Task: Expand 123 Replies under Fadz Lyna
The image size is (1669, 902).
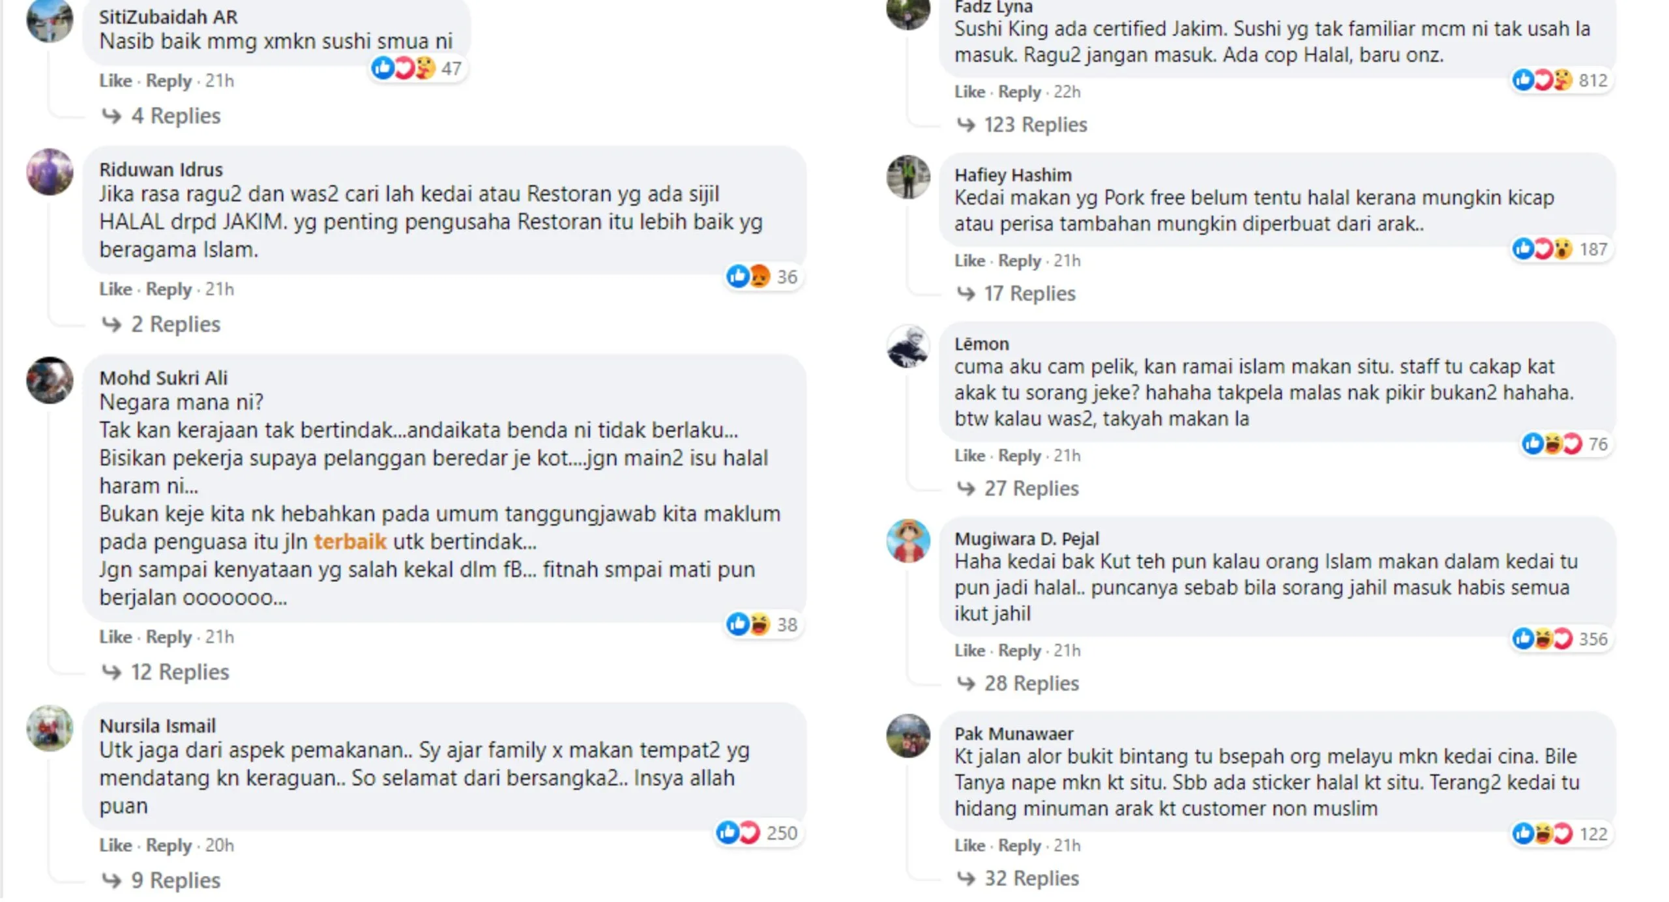Action: [1035, 124]
